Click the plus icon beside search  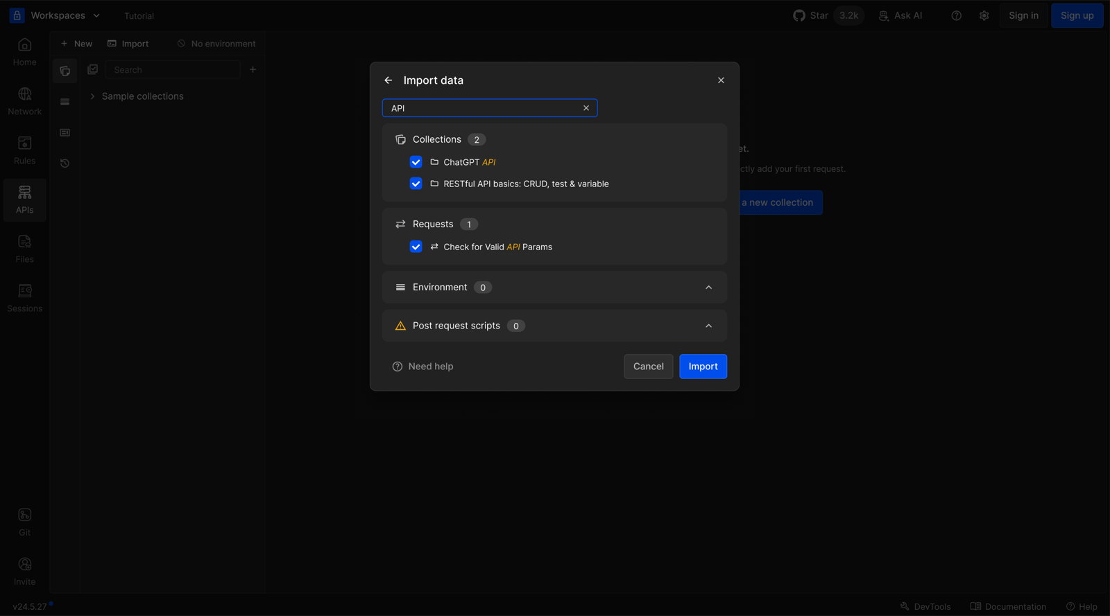point(253,69)
